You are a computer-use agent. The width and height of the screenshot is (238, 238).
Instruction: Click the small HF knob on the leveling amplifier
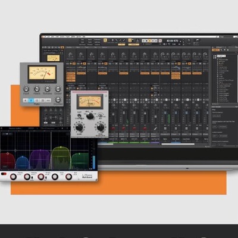(x=101, y=115)
